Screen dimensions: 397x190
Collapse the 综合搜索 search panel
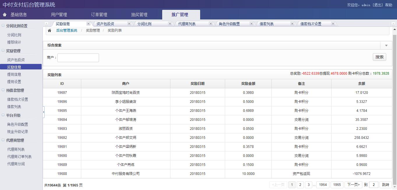pyautogui.click(x=386, y=45)
